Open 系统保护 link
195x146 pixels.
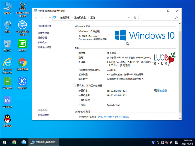tap(42, 43)
